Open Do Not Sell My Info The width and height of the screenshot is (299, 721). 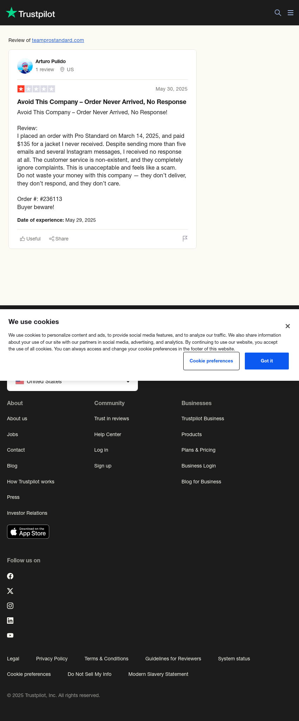(89, 674)
